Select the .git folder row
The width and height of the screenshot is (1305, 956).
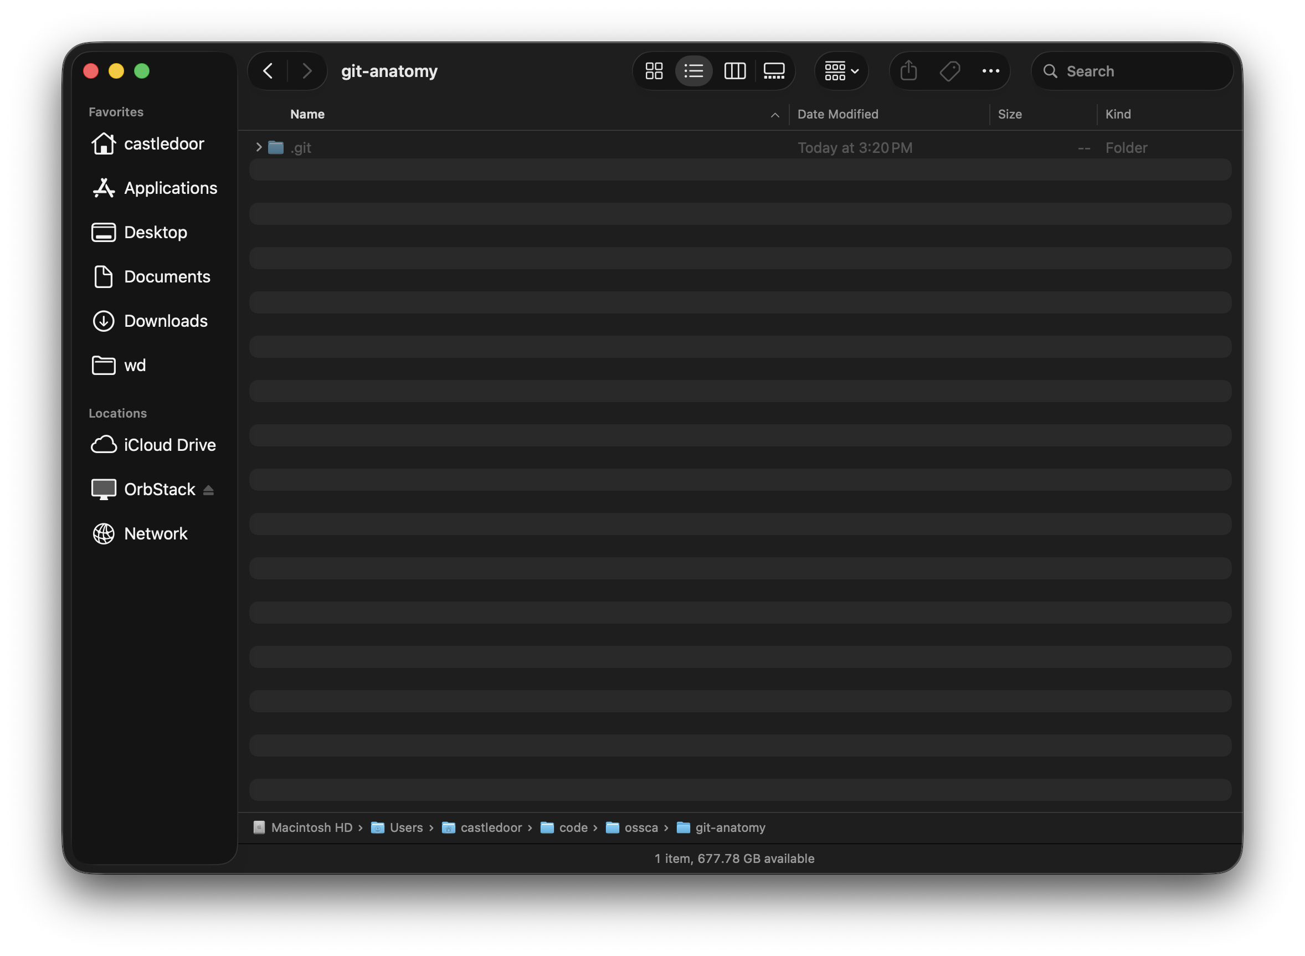click(x=521, y=147)
